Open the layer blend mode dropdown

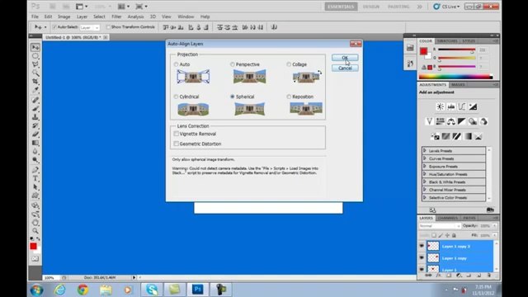pos(440,226)
